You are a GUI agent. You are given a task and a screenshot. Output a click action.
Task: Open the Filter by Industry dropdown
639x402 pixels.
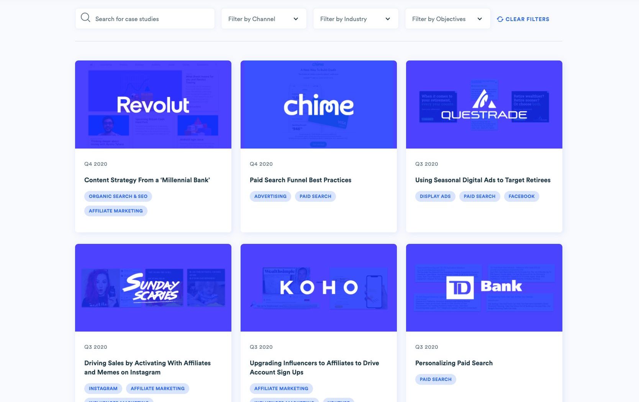(356, 19)
